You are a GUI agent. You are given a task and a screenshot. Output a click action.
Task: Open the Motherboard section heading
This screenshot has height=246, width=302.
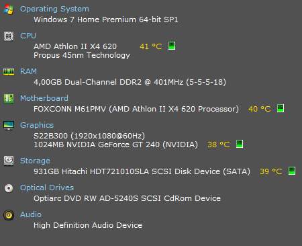click(44, 98)
